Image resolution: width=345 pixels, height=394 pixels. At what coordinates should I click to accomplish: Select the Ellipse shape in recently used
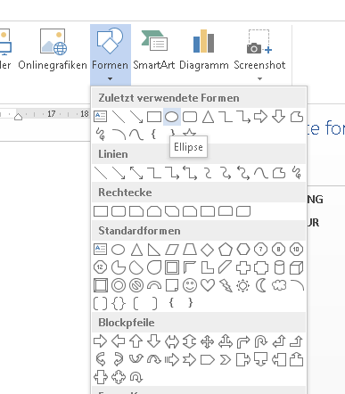pyautogui.click(x=171, y=117)
